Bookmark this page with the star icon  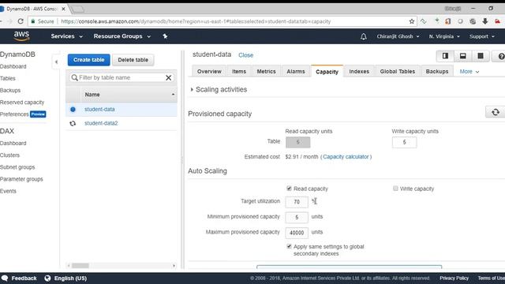[412, 21]
